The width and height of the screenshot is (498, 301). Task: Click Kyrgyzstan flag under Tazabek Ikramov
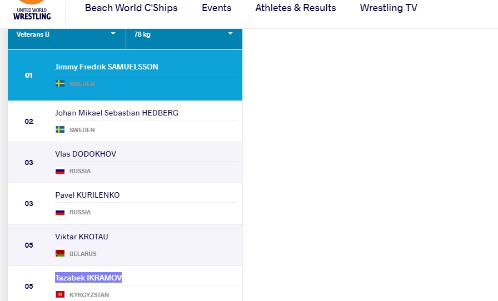click(x=60, y=294)
